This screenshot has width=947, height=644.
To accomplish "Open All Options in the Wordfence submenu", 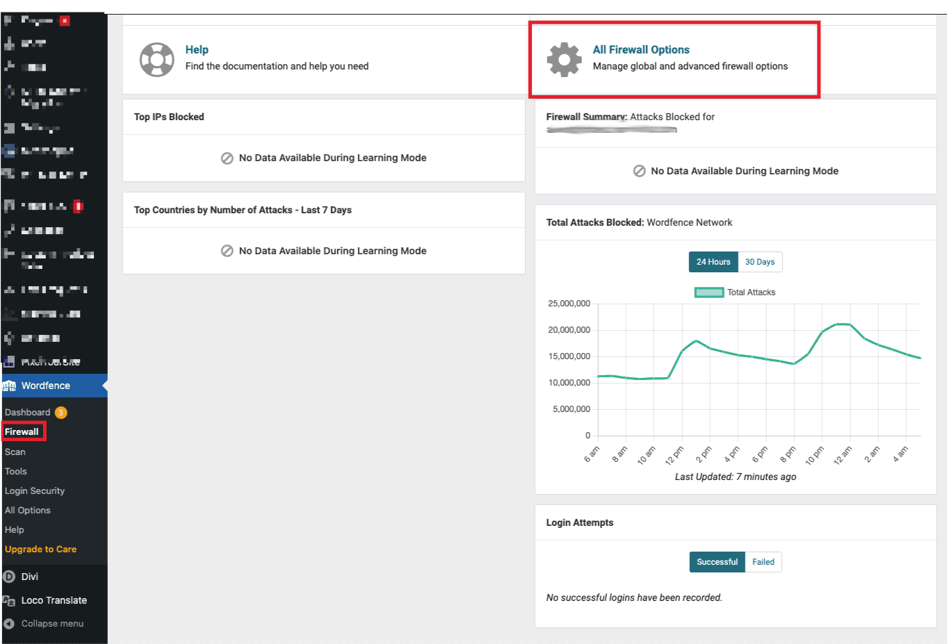I will (28, 511).
